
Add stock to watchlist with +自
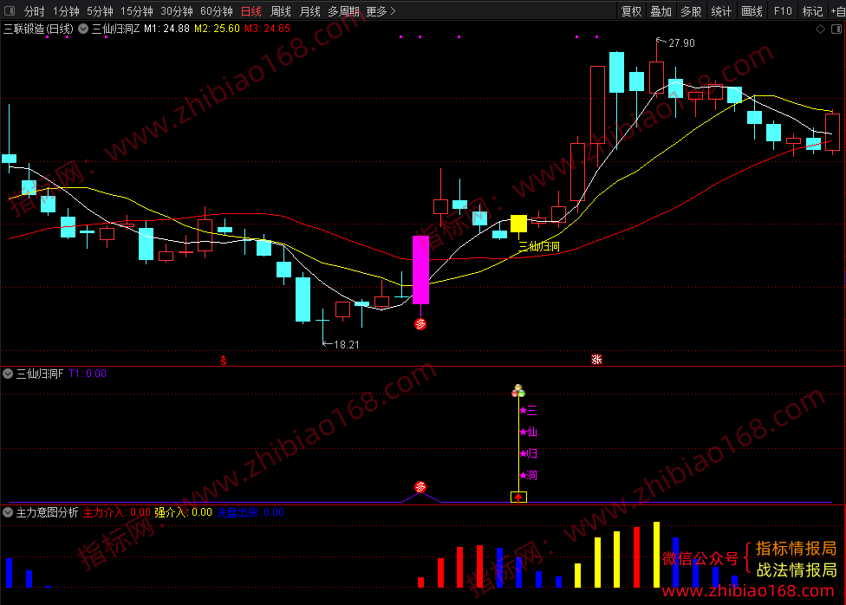pos(838,11)
